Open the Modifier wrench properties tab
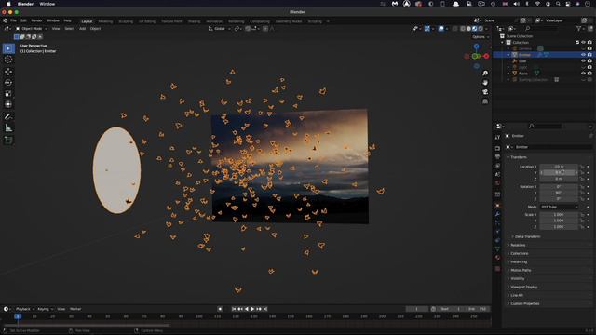Image resolution: width=596 pixels, height=335 pixels. [x=497, y=214]
